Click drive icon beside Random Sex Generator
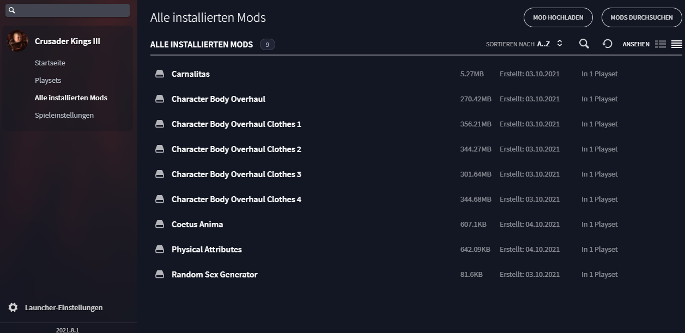The width and height of the screenshot is (685, 333). 160,274
